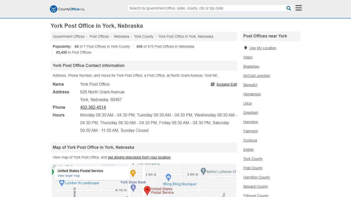Open the Benedict post office link

(x=250, y=85)
